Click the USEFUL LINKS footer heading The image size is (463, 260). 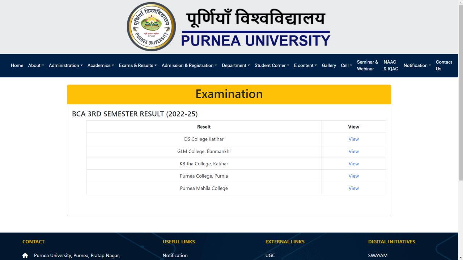pyautogui.click(x=179, y=242)
